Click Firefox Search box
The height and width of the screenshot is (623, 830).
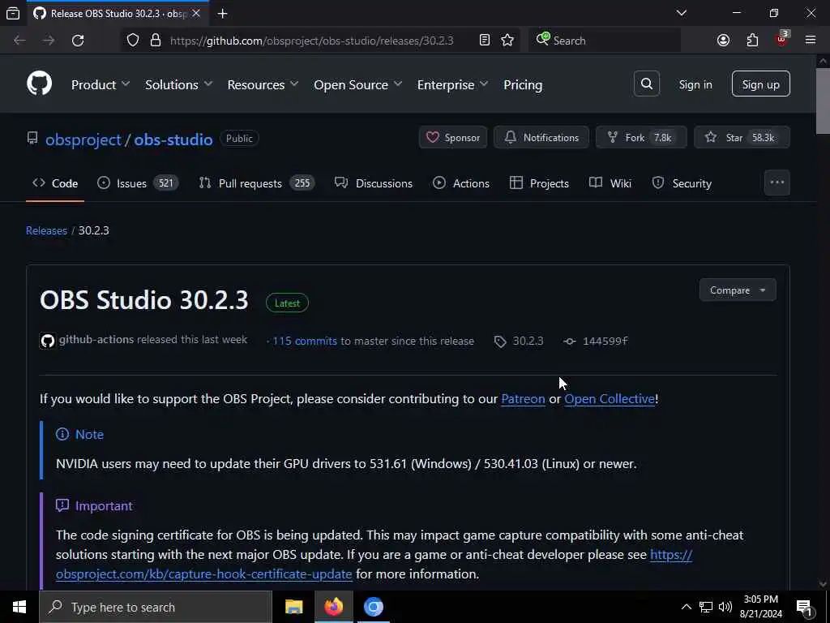coord(605,41)
